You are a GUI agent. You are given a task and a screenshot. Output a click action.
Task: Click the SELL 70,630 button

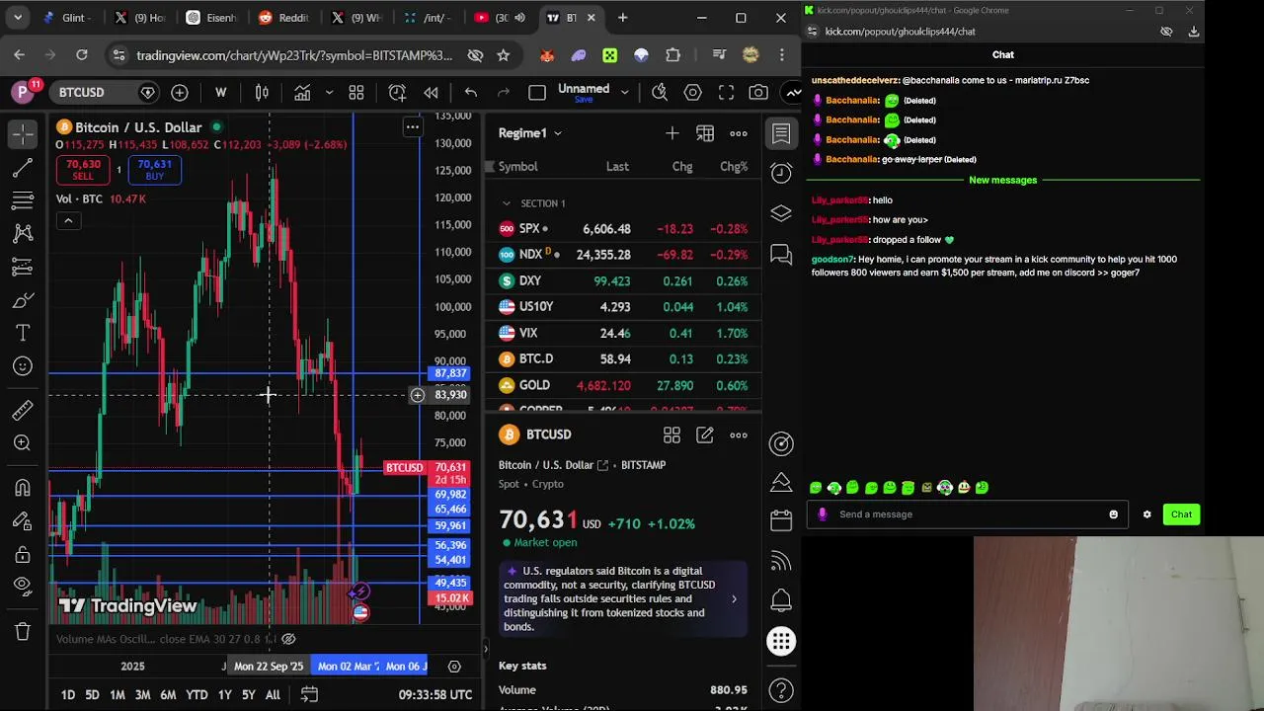[x=83, y=170]
